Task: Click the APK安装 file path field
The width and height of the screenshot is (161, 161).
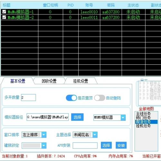Action: (85, 146)
